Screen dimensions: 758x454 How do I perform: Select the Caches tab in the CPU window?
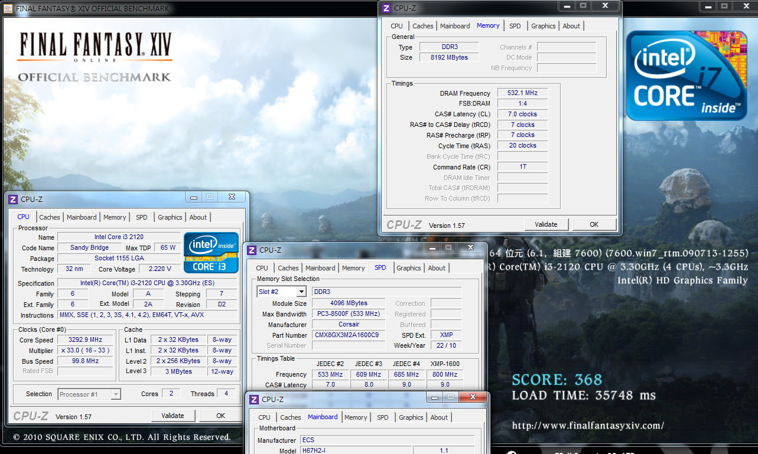(x=50, y=217)
